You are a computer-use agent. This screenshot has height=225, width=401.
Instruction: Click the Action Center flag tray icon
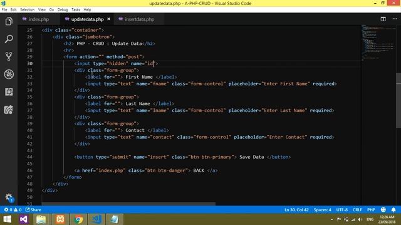339,219
